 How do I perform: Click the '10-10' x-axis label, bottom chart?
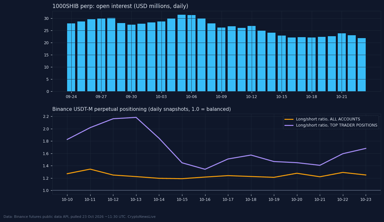click(67, 200)
